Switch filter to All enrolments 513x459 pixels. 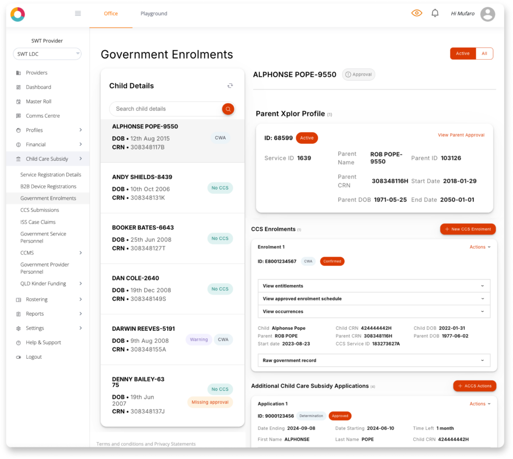click(484, 54)
